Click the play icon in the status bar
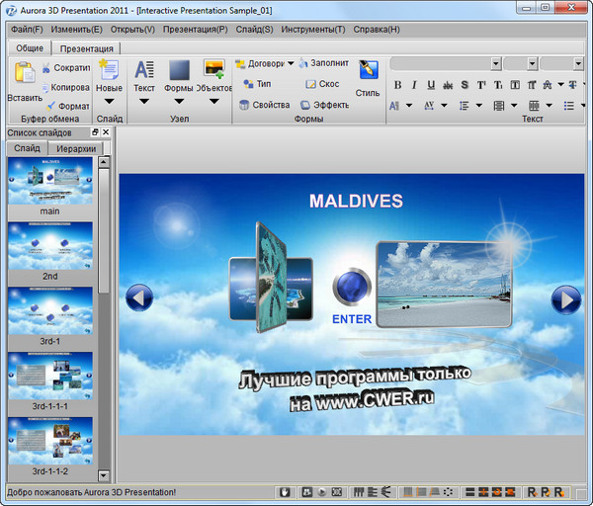The height and width of the screenshot is (506, 593). click(322, 491)
